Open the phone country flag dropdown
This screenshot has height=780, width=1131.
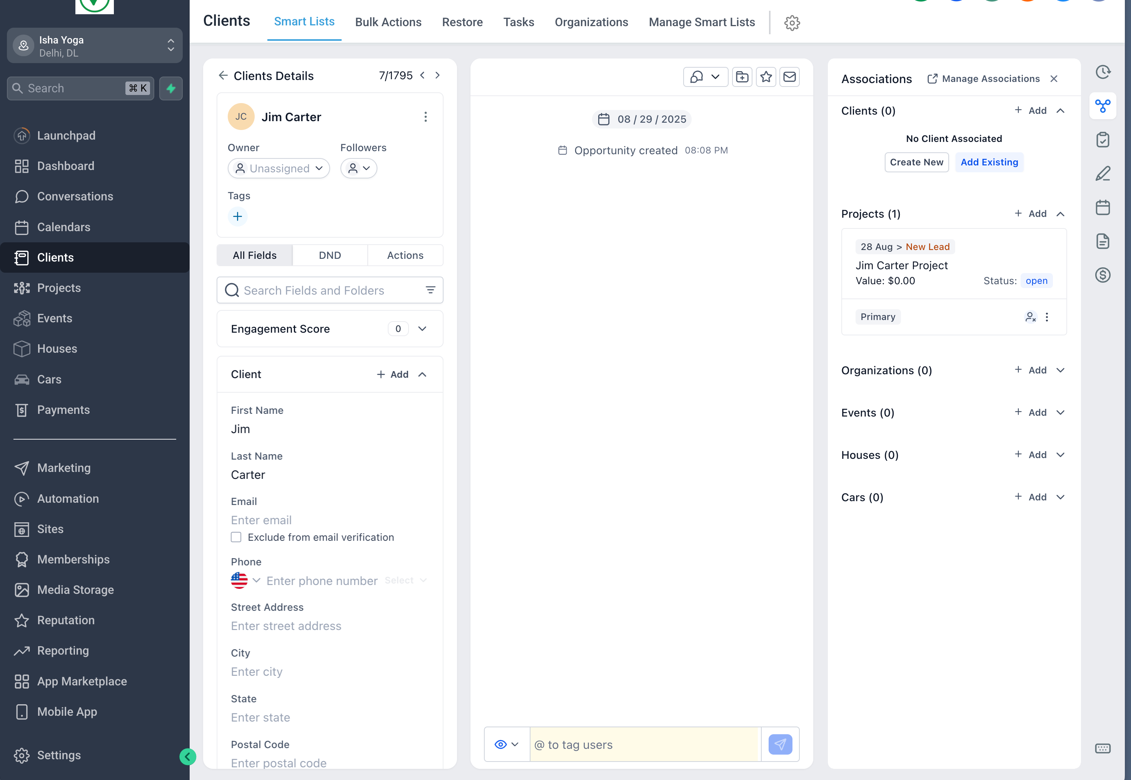pos(245,580)
